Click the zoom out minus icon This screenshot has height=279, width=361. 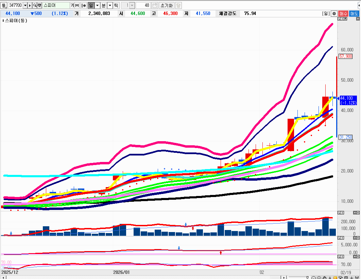click(x=314, y=277)
